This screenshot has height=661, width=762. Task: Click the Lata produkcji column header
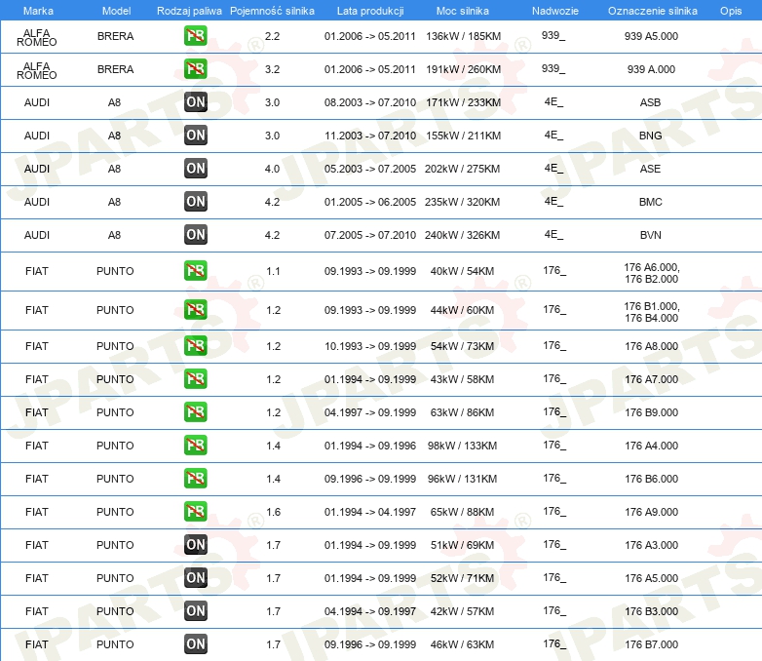click(x=370, y=11)
